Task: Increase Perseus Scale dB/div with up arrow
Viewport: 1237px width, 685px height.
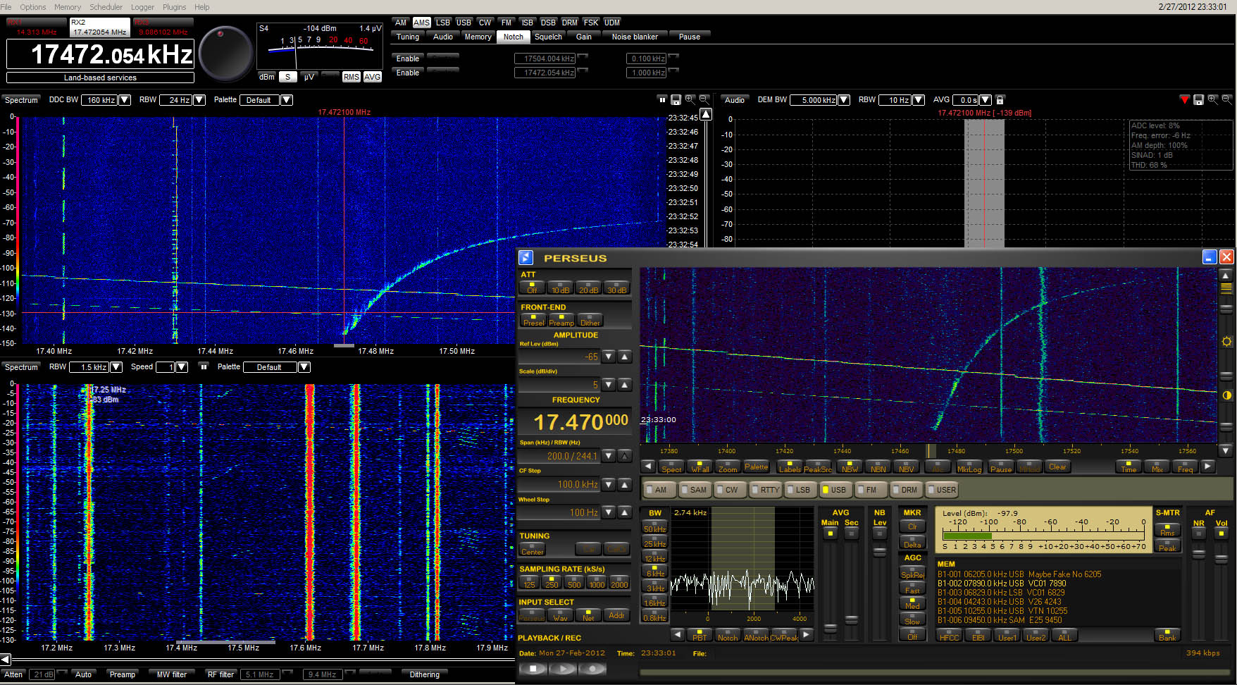Action: [x=624, y=385]
